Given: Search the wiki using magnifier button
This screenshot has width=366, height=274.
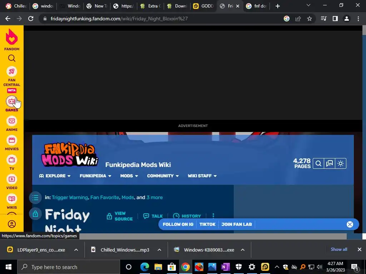Looking at the screenshot, I should click(x=318, y=163).
